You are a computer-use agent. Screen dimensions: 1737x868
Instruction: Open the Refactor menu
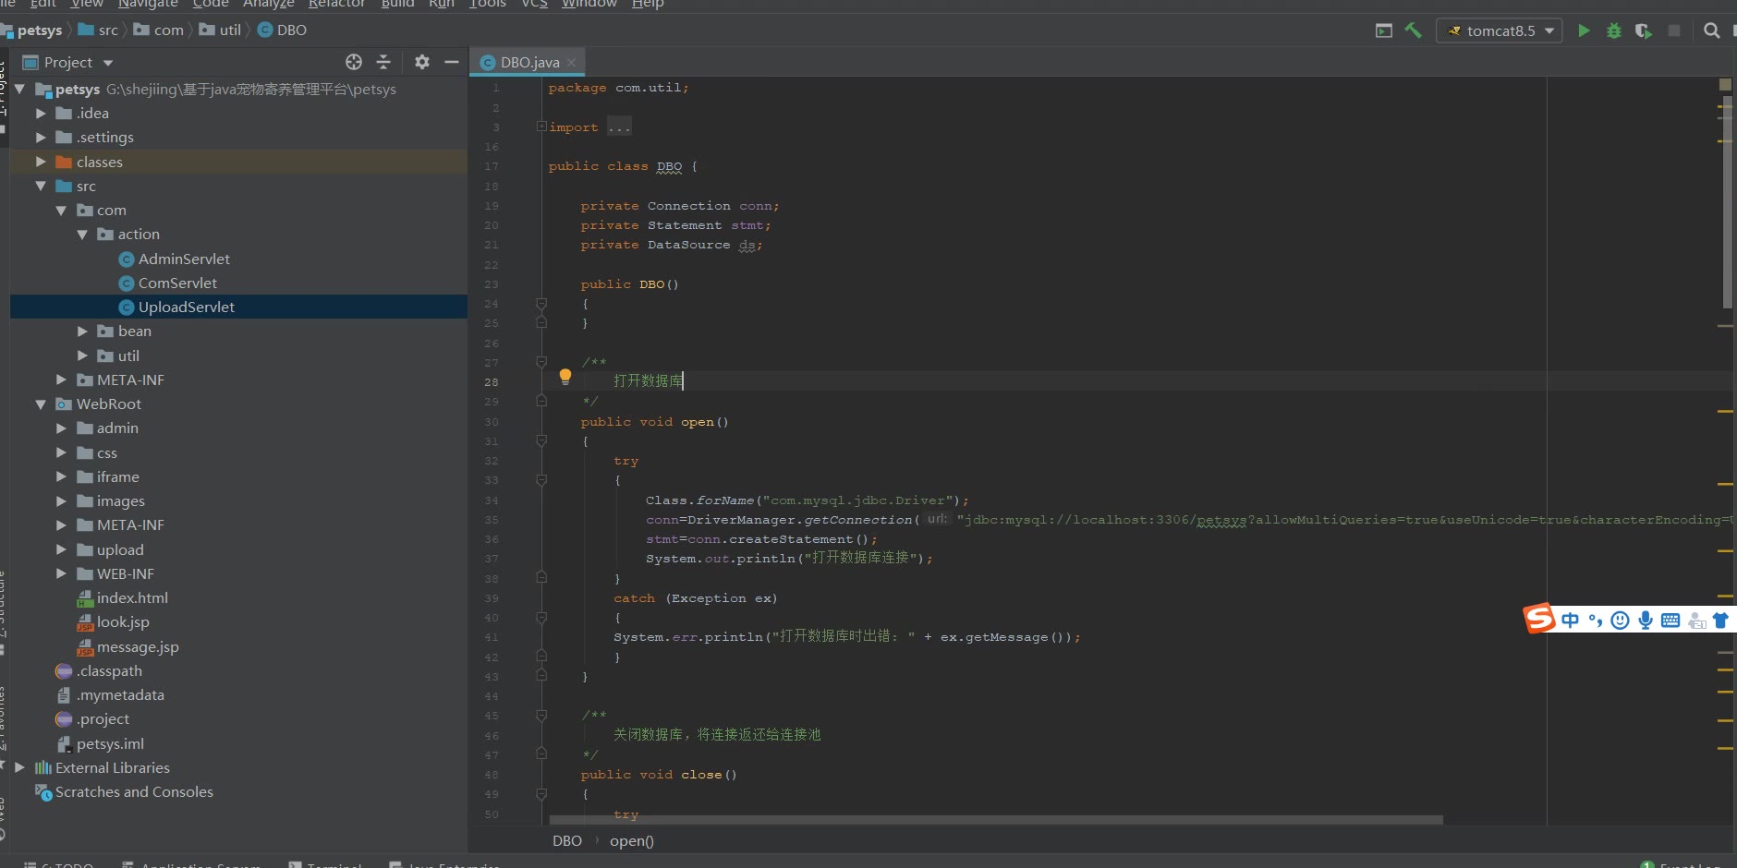pos(337,4)
